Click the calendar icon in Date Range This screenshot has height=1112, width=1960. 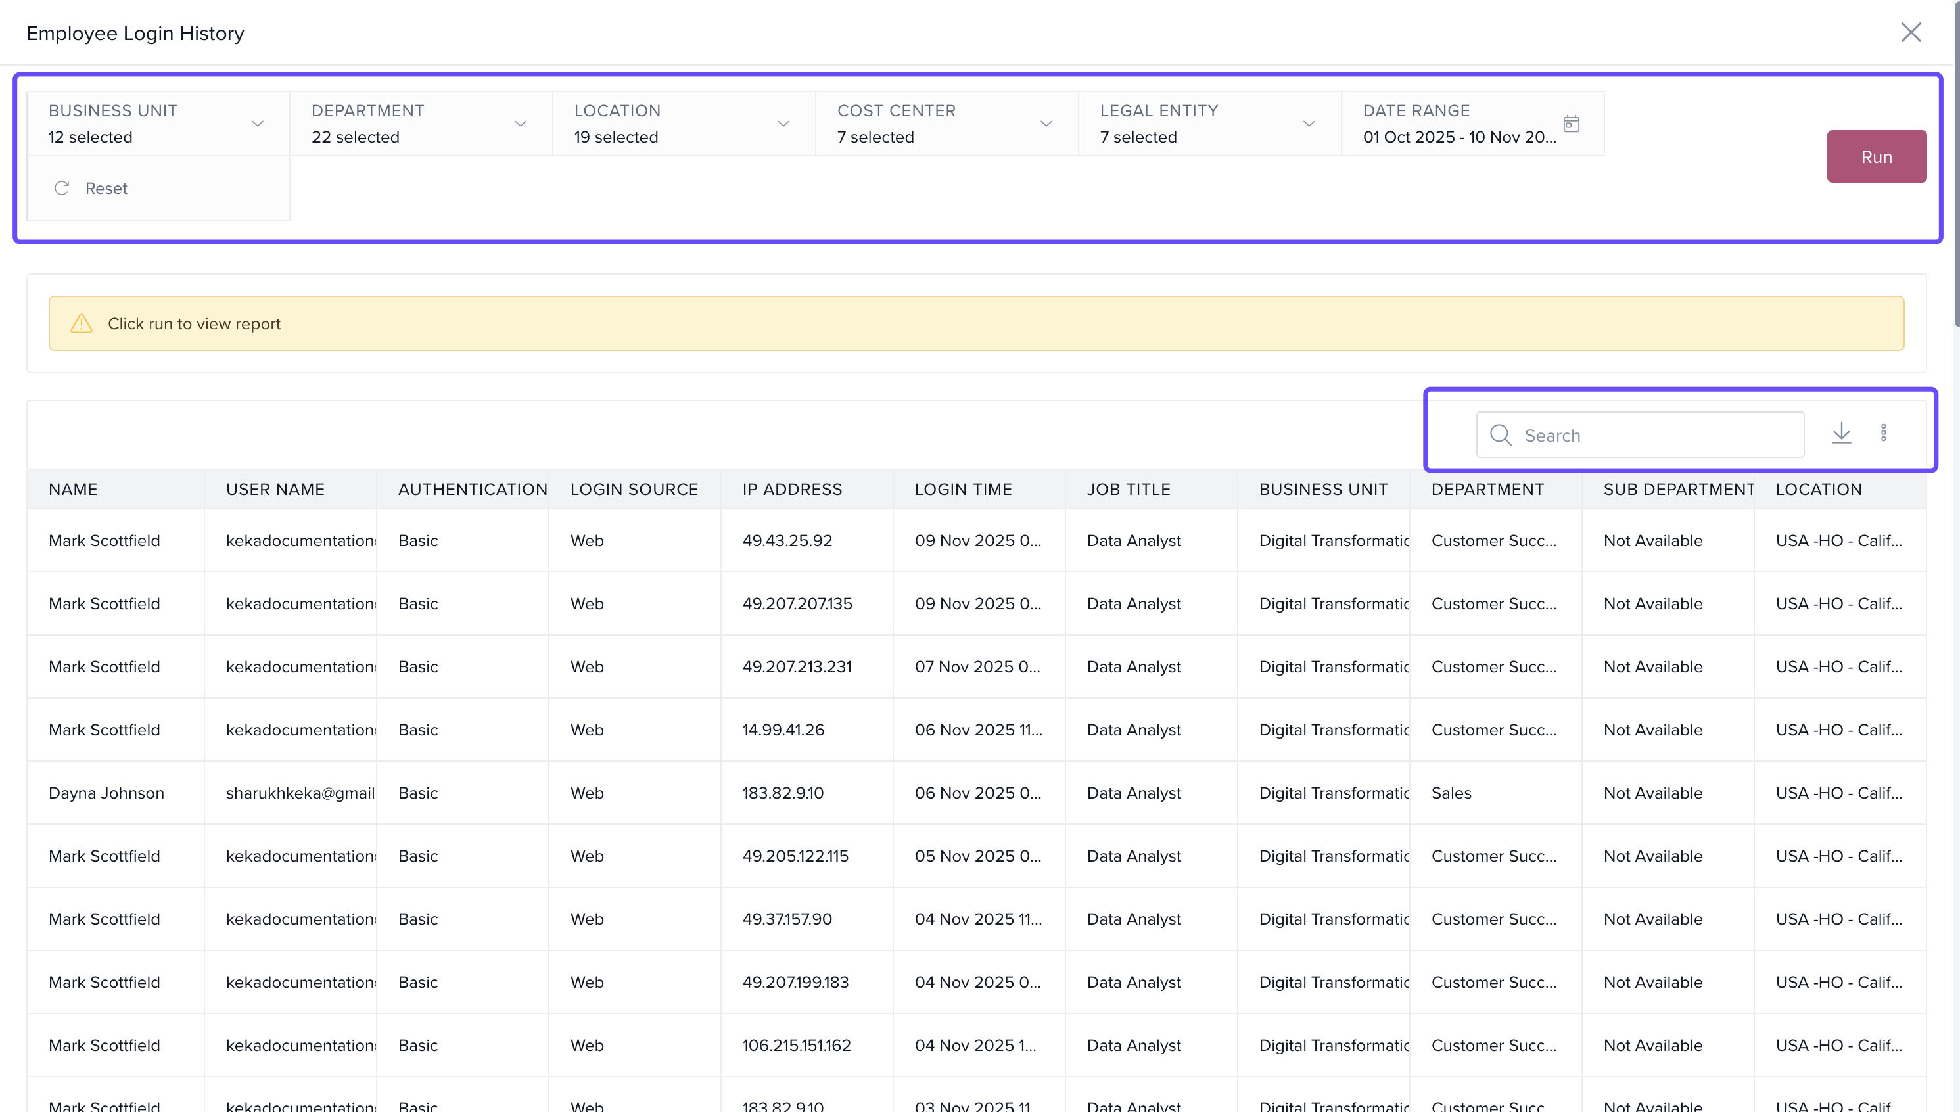click(1571, 124)
